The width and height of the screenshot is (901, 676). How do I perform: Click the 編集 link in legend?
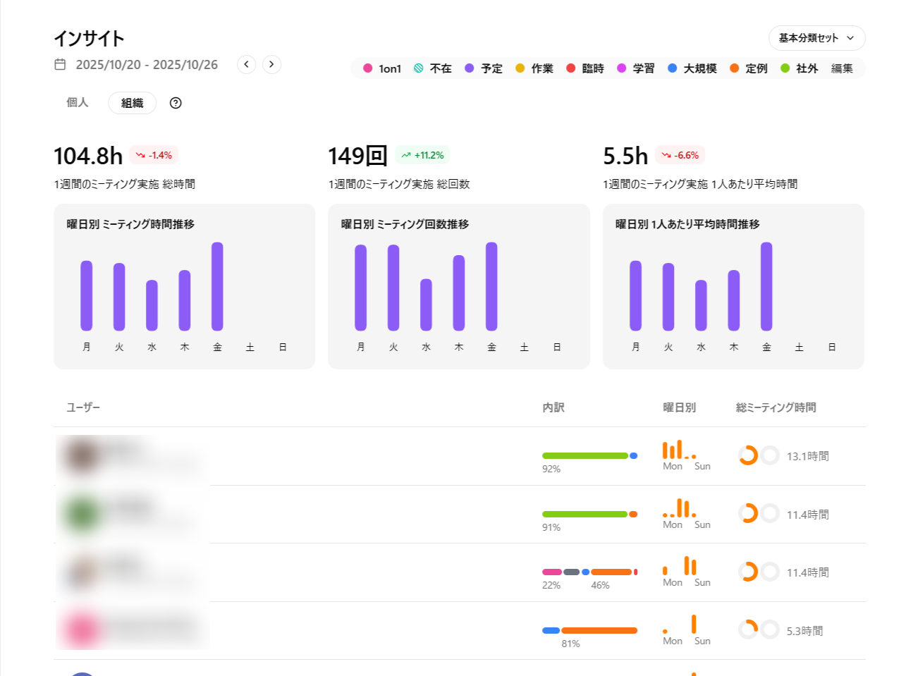click(842, 68)
